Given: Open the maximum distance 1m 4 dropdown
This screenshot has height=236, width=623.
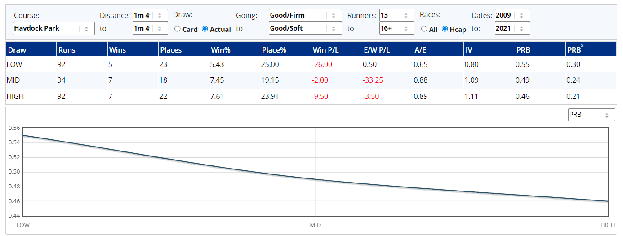Looking at the screenshot, I should [x=150, y=28].
